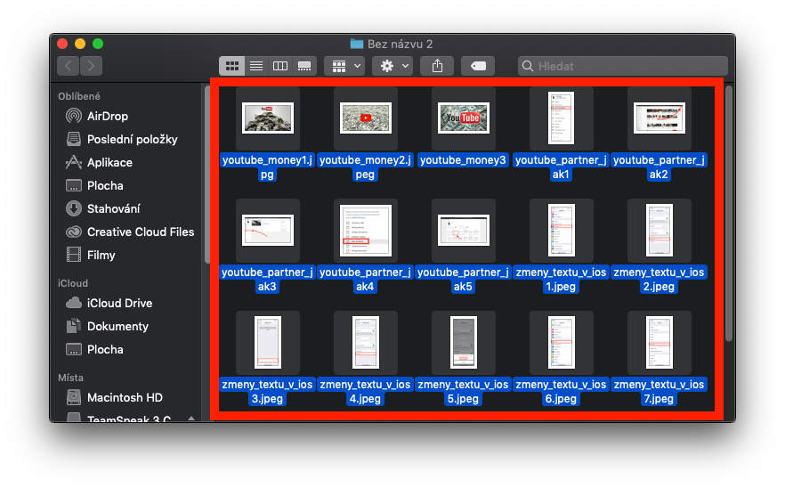Click the Creative Cloud Files icon

coord(74,232)
